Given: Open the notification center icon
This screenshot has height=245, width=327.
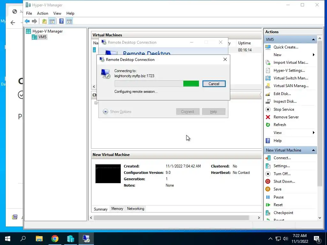Looking at the screenshot, I should (317, 239).
